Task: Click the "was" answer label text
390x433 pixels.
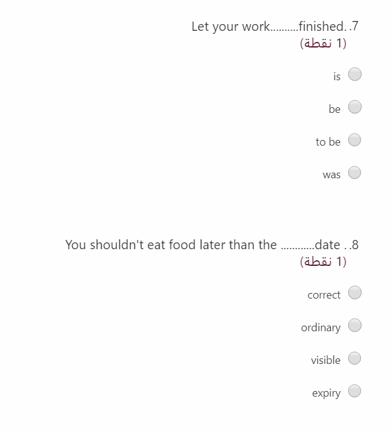Action: click(x=331, y=175)
